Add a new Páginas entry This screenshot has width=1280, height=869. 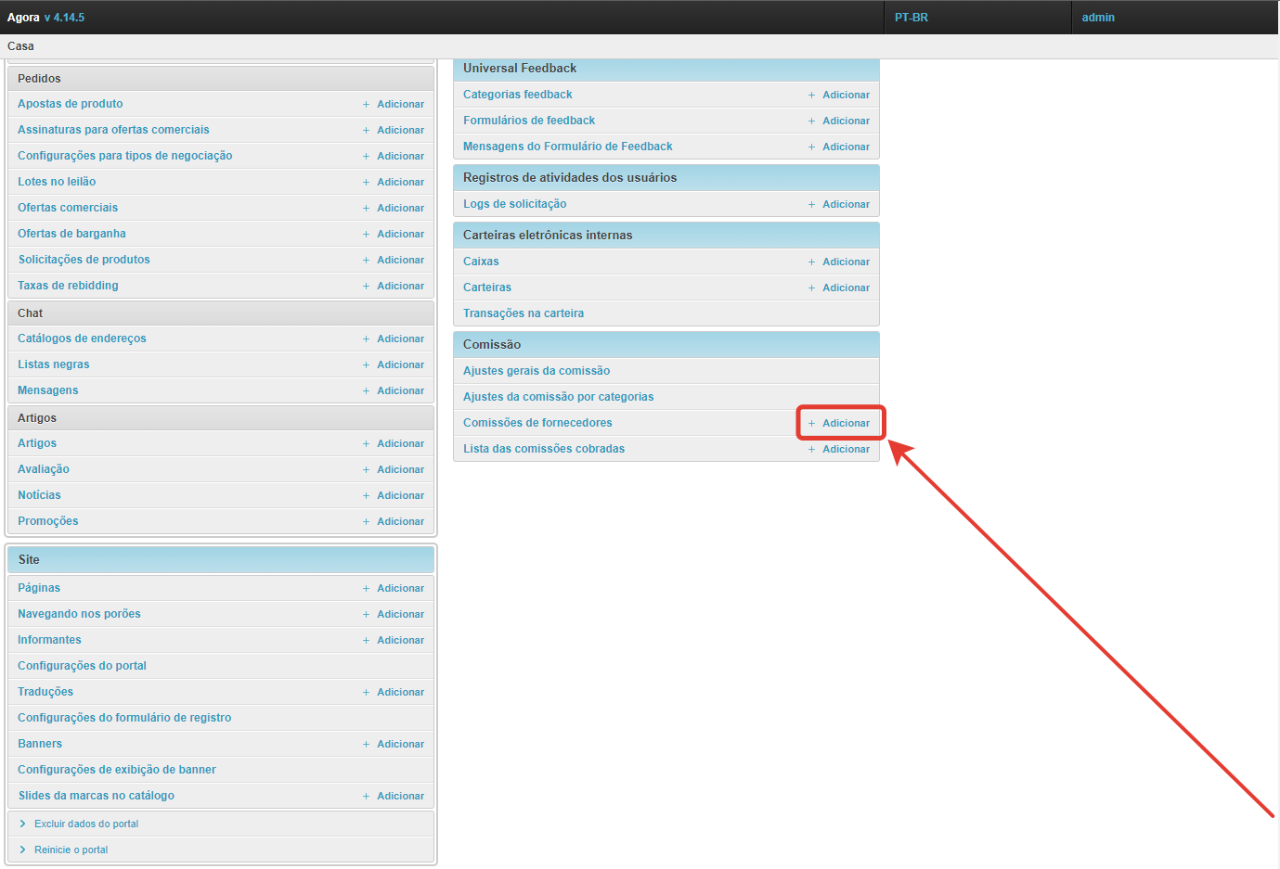[400, 589]
